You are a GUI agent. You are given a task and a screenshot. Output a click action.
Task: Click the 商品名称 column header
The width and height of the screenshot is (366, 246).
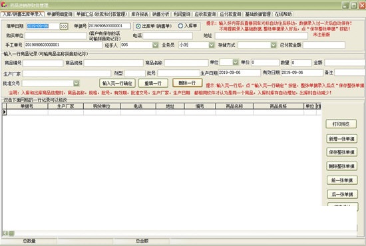tap(234, 106)
